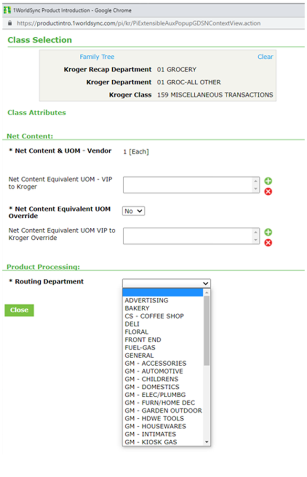Click red remove icon beside VIP to Kroger field
The image size is (307, 477).
click(x=268, y=191)
